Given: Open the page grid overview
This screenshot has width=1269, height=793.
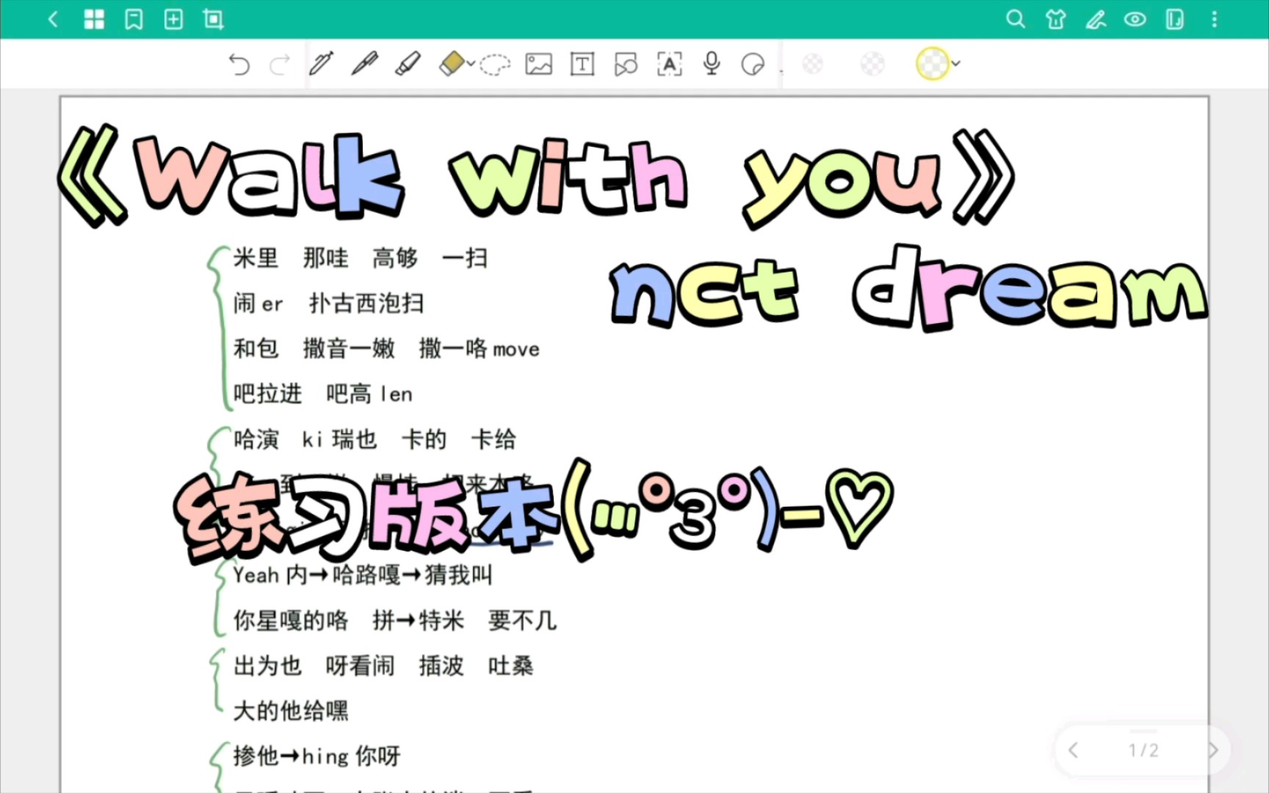Looking at the screenshot, I should click(x=94, y=19).
